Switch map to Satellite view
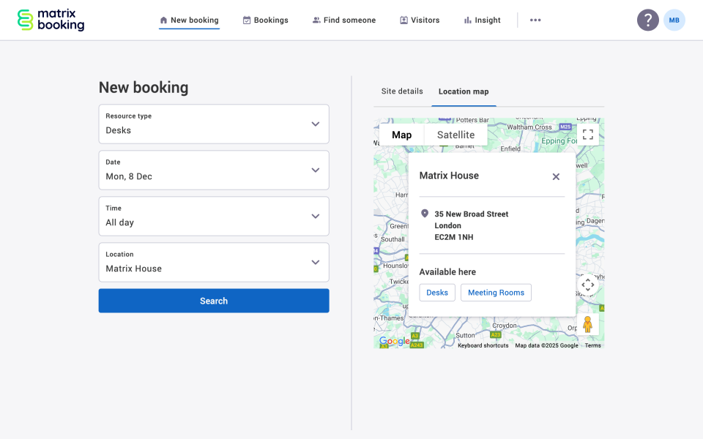 pyautogui.click(x=455, y=135)
